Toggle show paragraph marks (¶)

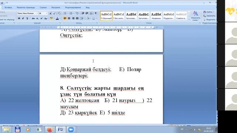pyautogui.click(x=96, y=13)
